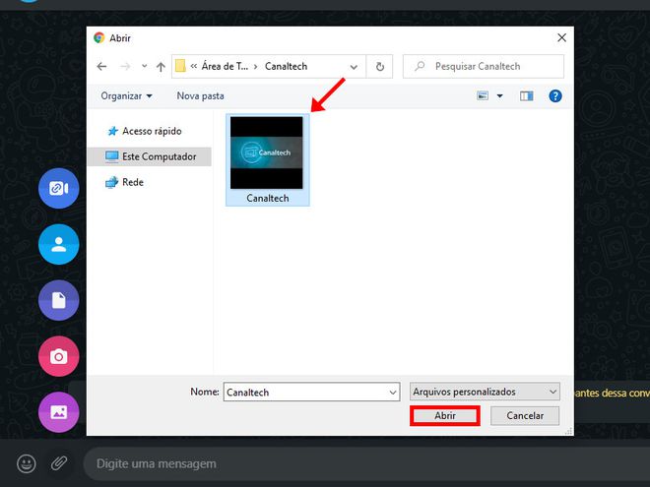650x487 pixels.
Task: Click the document attachment icon
Action: pos(58,300)
